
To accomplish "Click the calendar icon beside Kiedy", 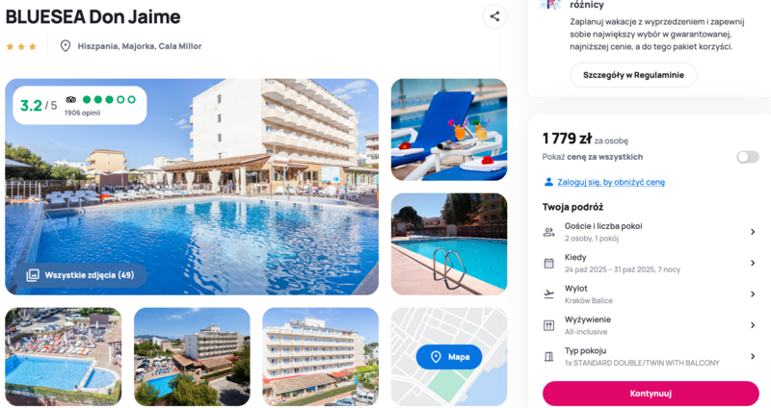I will click(x=548, y=263).
